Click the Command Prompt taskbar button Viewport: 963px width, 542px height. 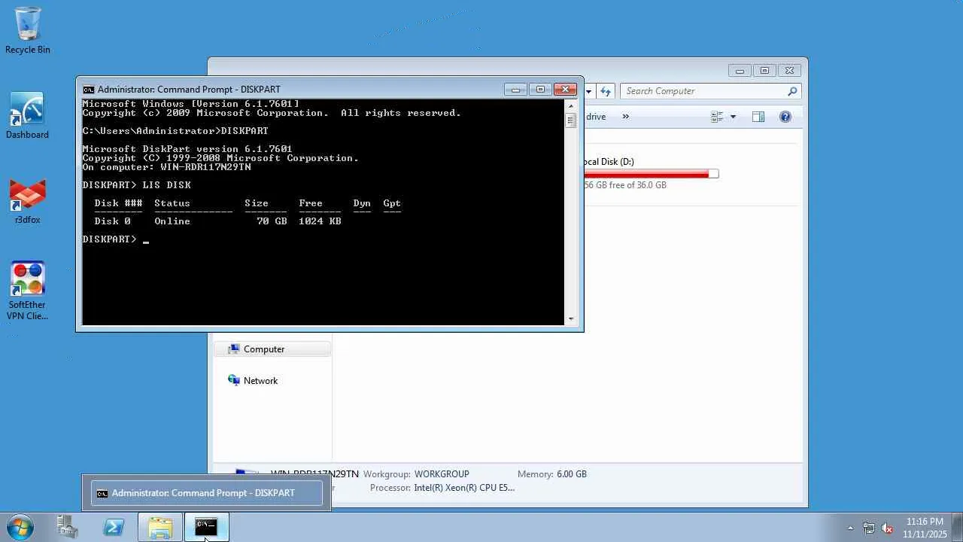pos(206,527)
